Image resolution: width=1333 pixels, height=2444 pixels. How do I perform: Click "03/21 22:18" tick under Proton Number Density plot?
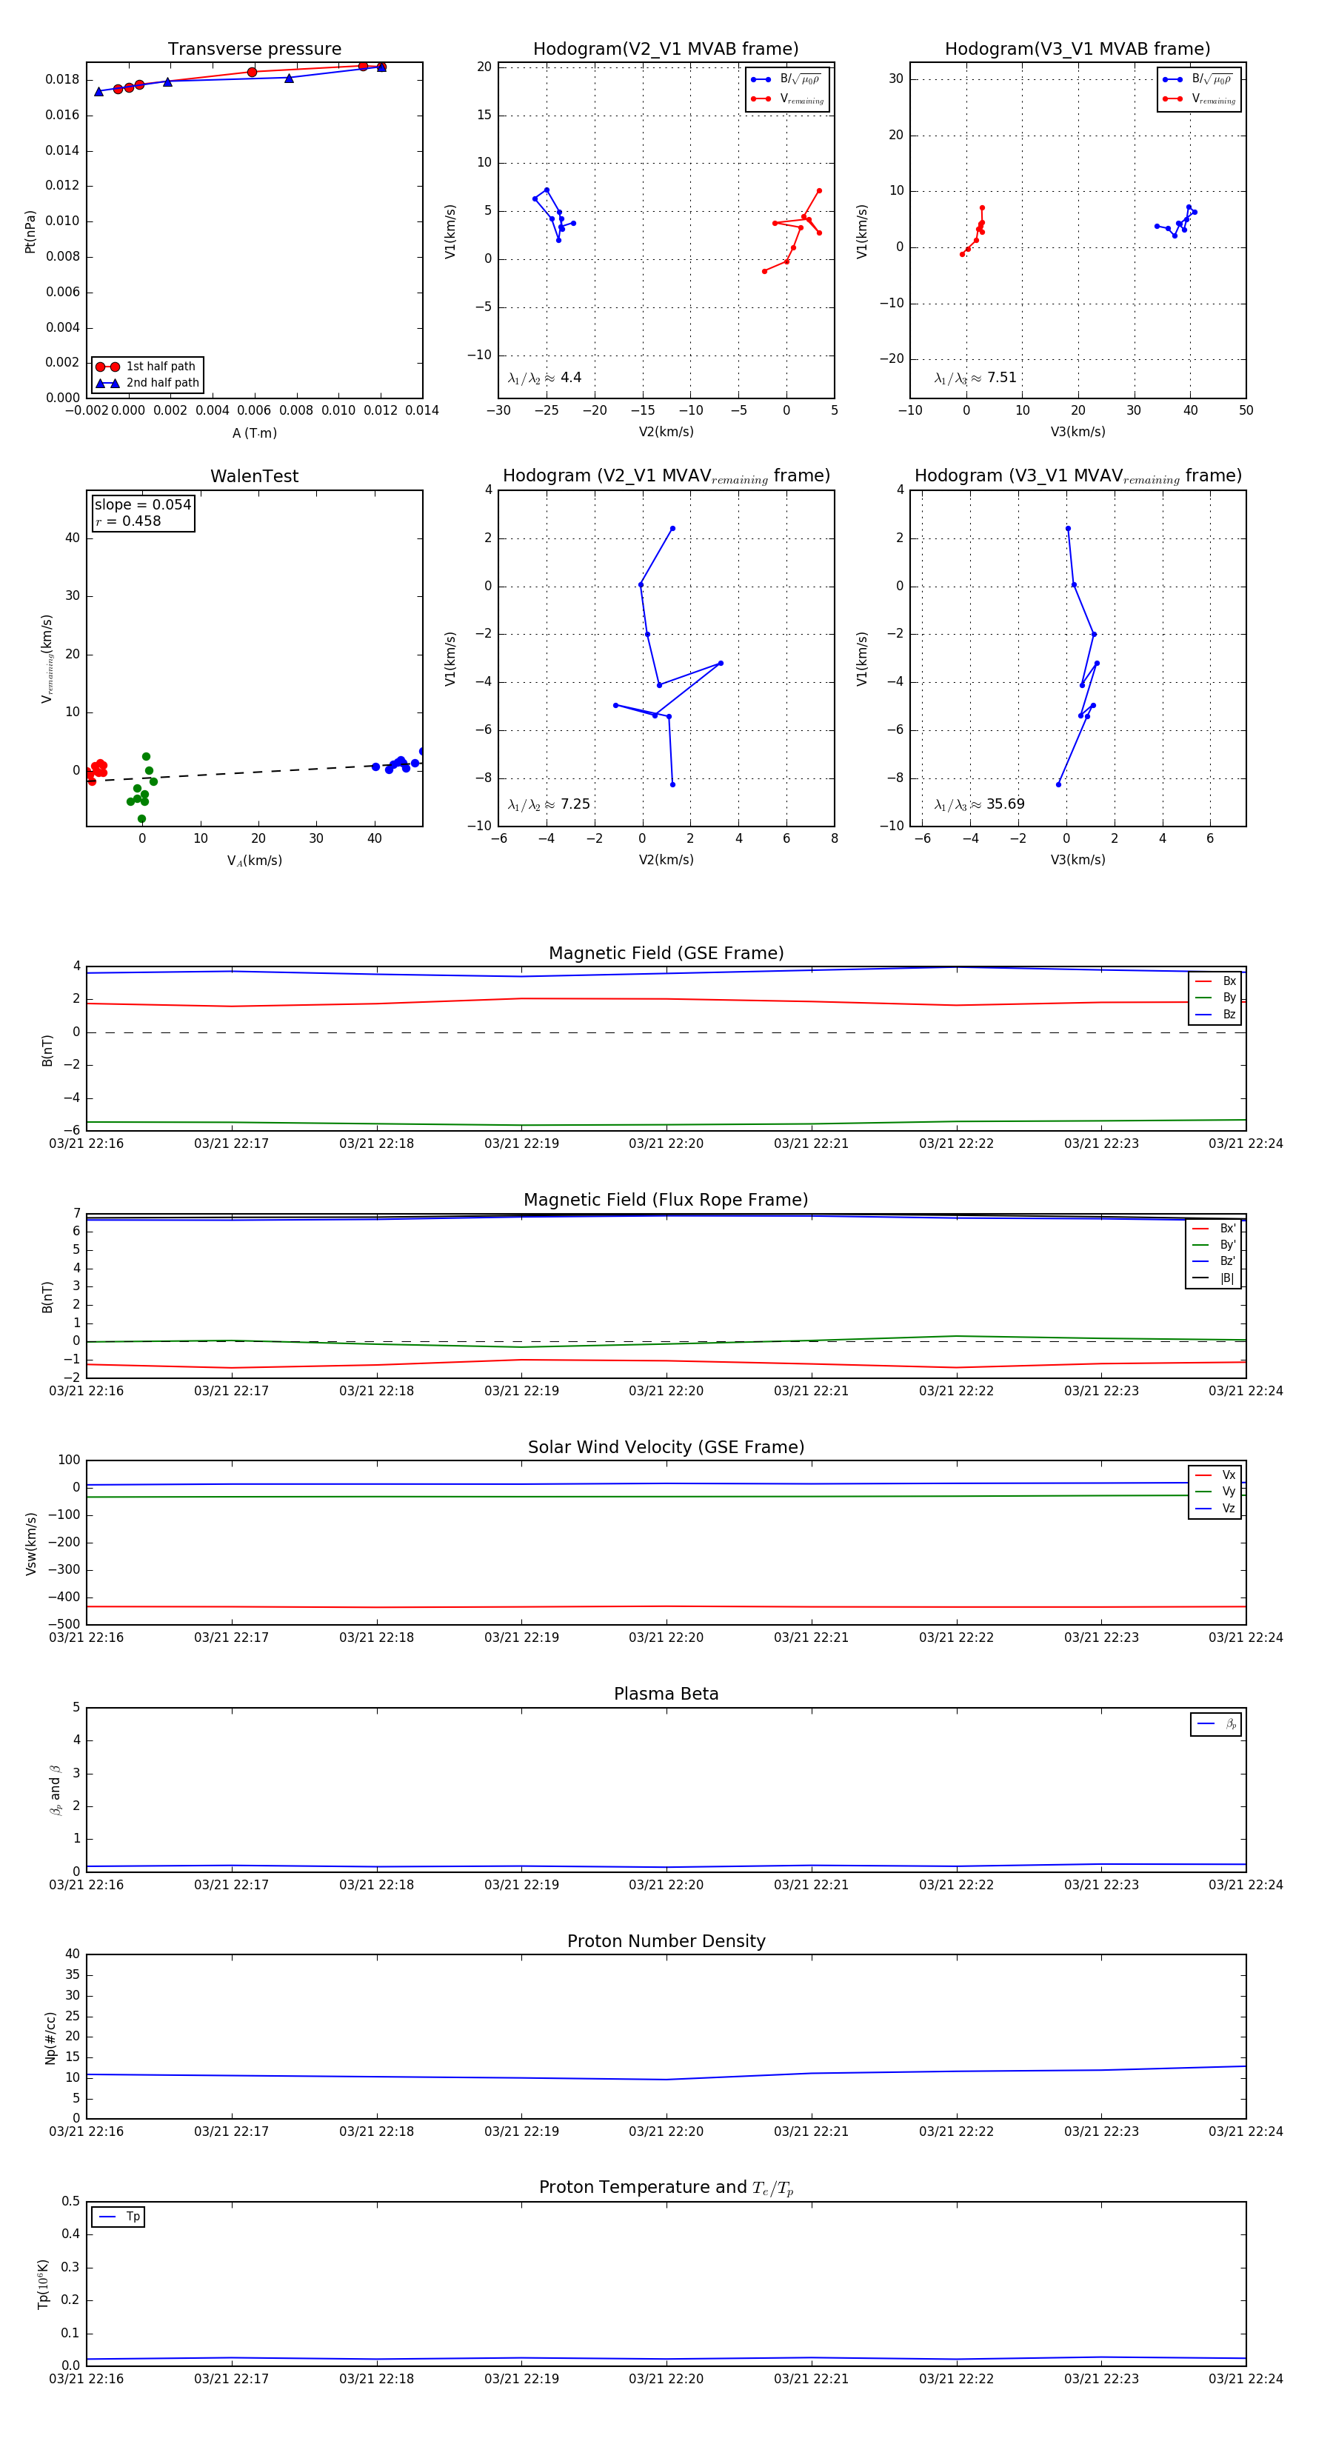pos(377,2132)
